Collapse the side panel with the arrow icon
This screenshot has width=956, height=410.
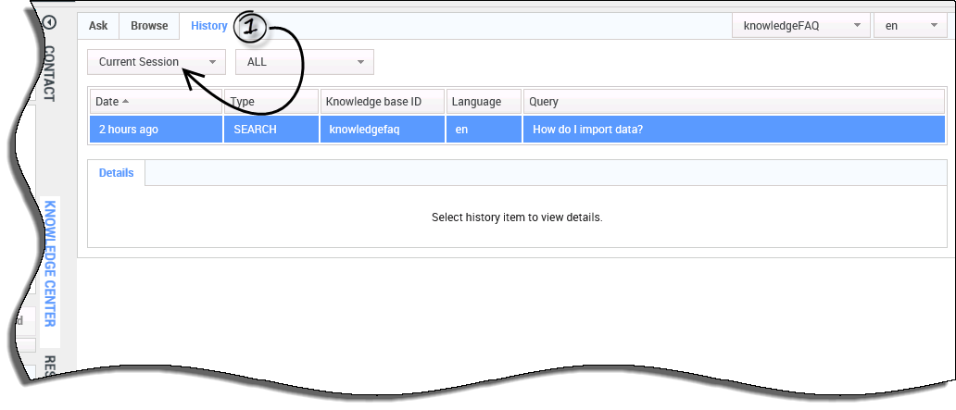50,24
